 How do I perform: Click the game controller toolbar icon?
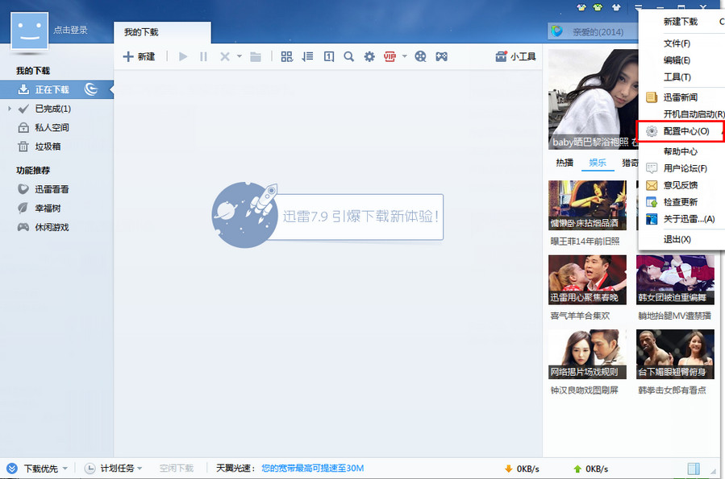pos(441,56)
